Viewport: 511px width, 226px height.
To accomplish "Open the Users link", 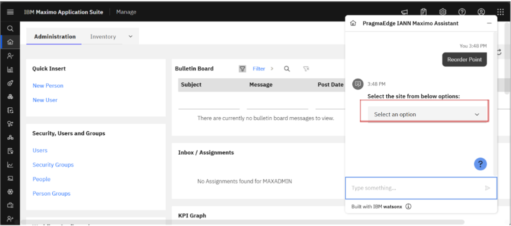I will coord(40,151).
